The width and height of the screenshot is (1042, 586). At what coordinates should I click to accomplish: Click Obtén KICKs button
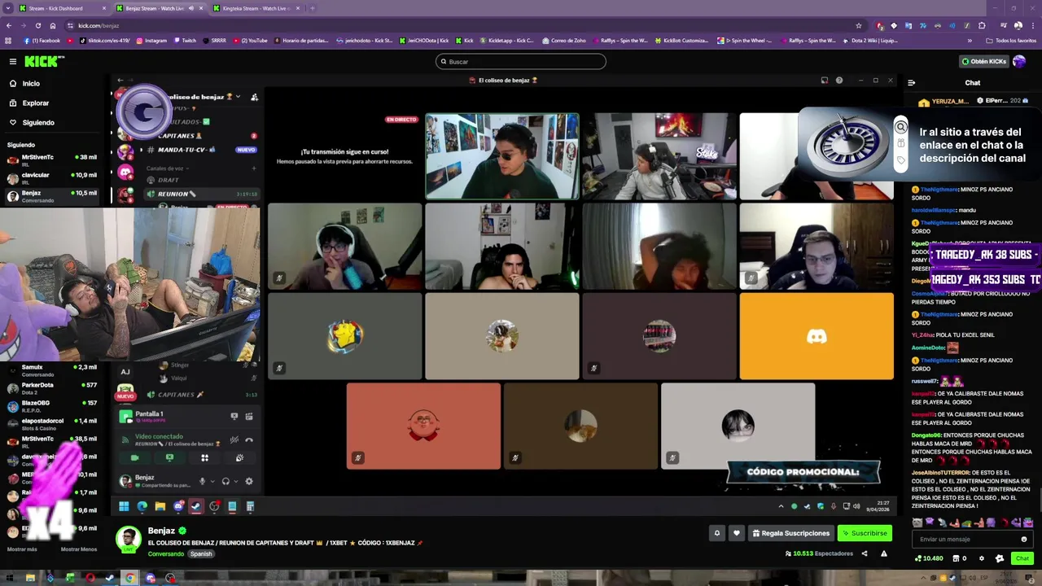pyautogui.click(x=983, y=61)
